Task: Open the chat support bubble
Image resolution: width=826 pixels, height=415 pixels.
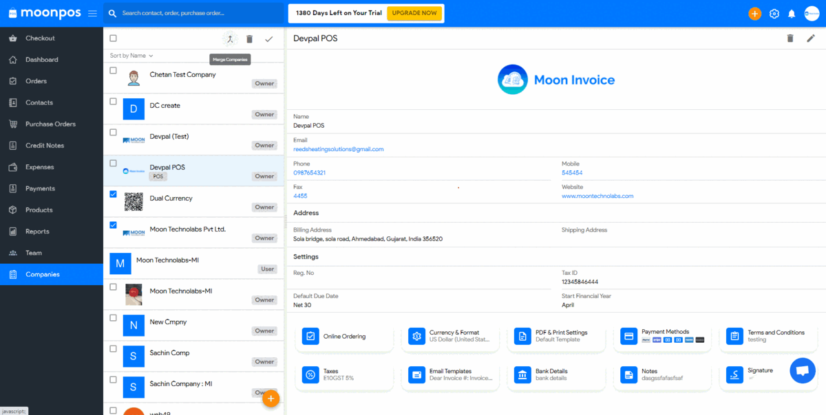Action: pos(802,370)
